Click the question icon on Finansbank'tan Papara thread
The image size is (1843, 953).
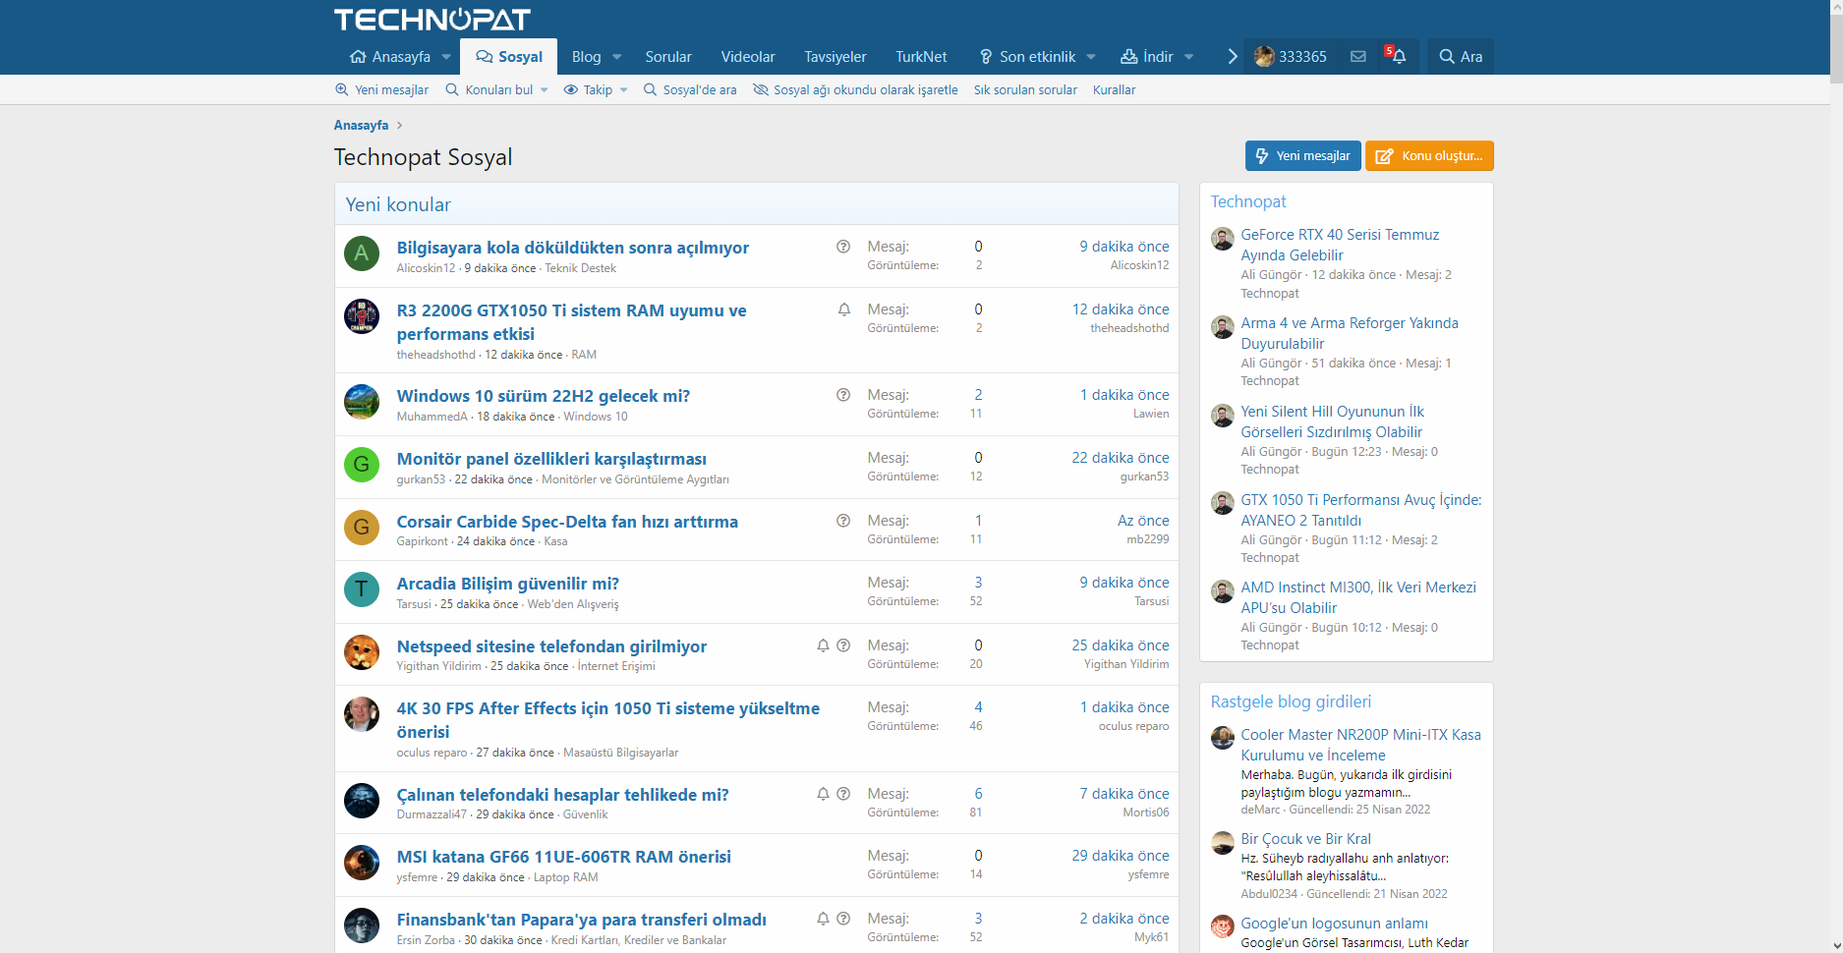(x=843, y=919)
